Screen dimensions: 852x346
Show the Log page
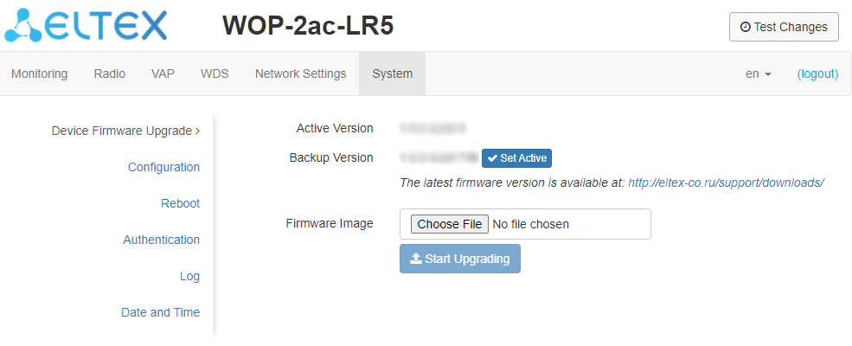pyautogui.click(x=189, y=276)
